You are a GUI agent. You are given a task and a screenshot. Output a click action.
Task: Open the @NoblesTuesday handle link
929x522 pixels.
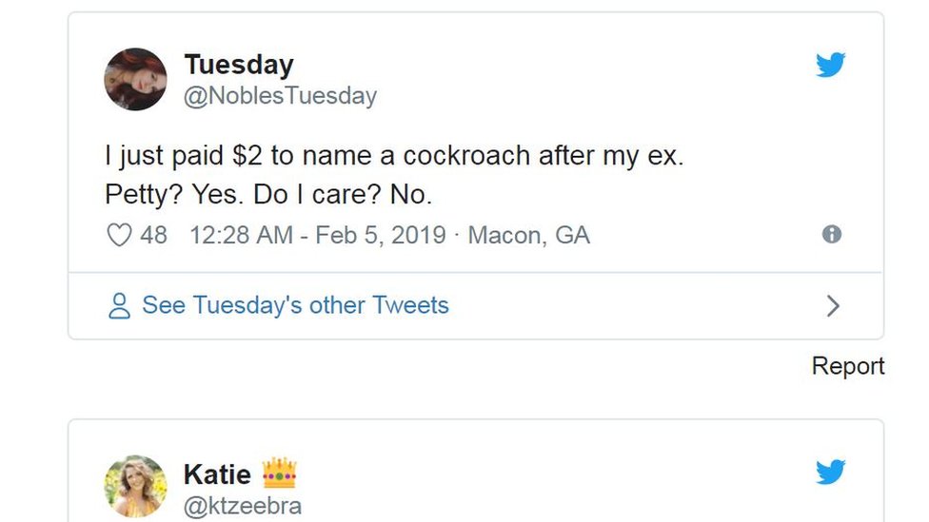(280, 96)
